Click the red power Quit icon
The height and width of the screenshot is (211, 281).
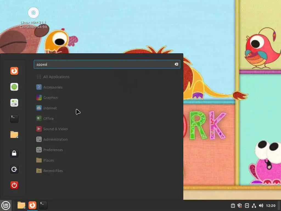point(14,185)
